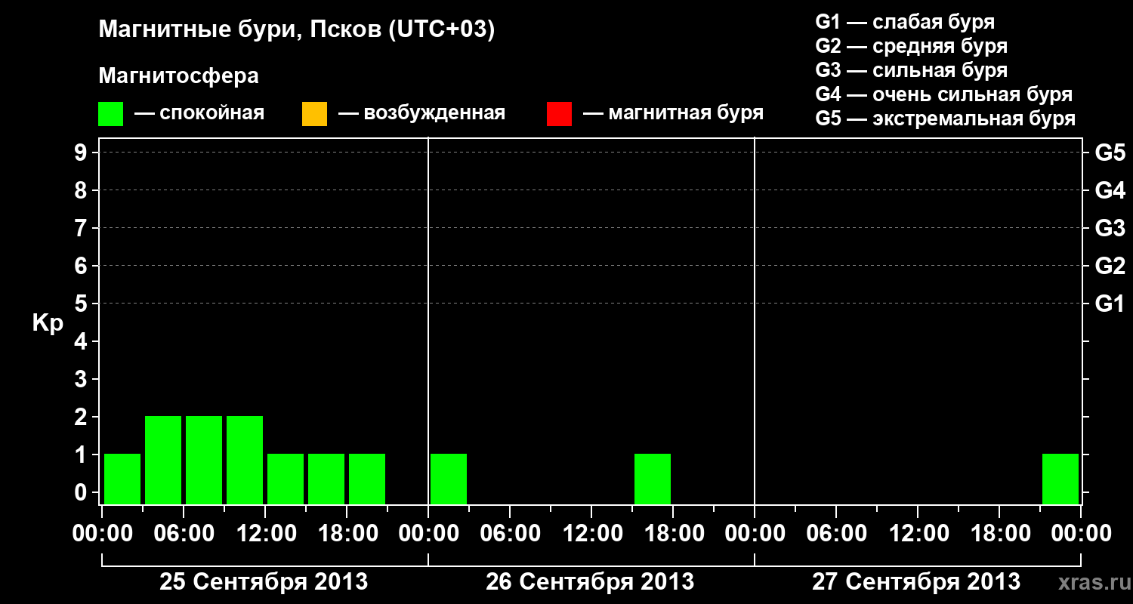Image resolution: width=1133 pixels, height=604 pixels.
Task: Click the 'Магнитосфера' heading
Action: pos(179,76)
